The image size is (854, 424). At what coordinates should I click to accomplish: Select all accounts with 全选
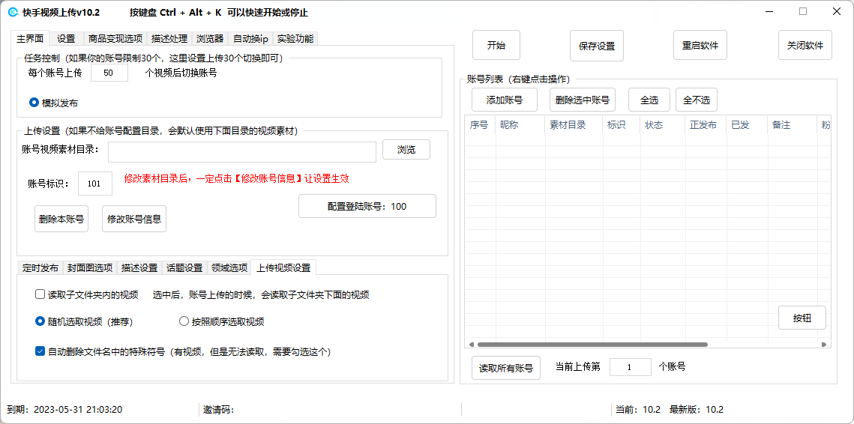click(x=649, y=100)
